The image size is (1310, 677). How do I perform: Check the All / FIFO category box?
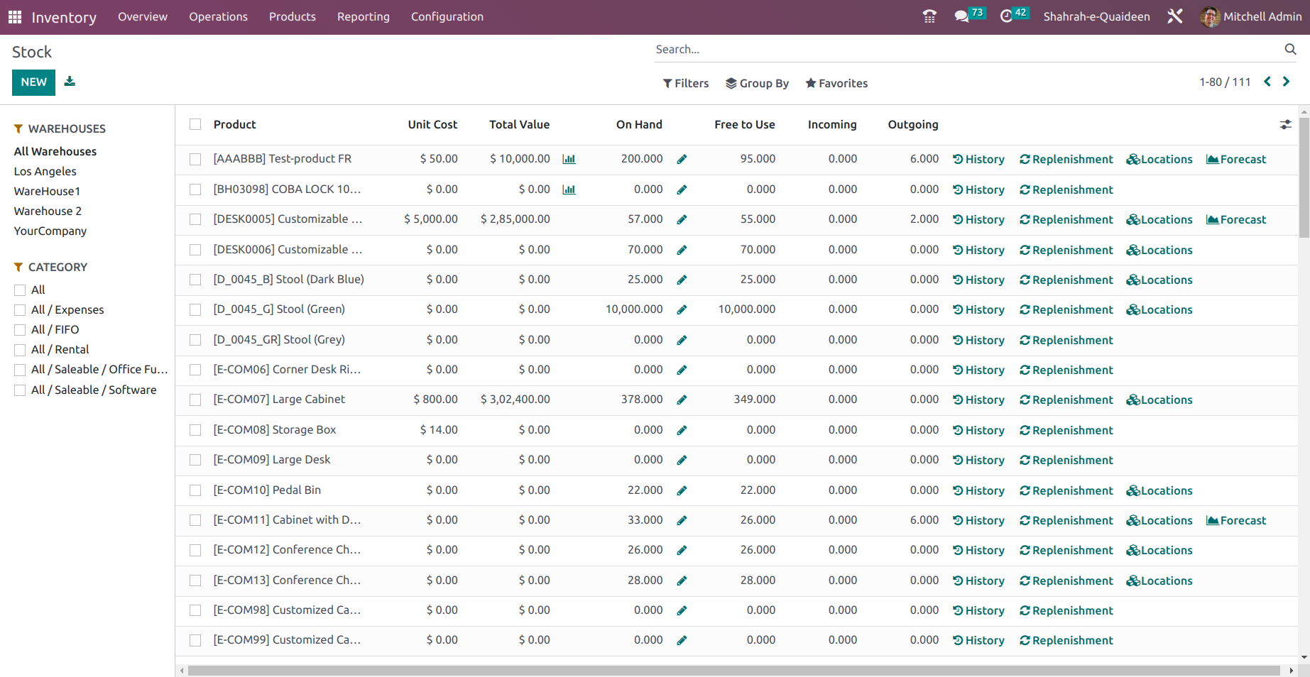pos(20,330)
